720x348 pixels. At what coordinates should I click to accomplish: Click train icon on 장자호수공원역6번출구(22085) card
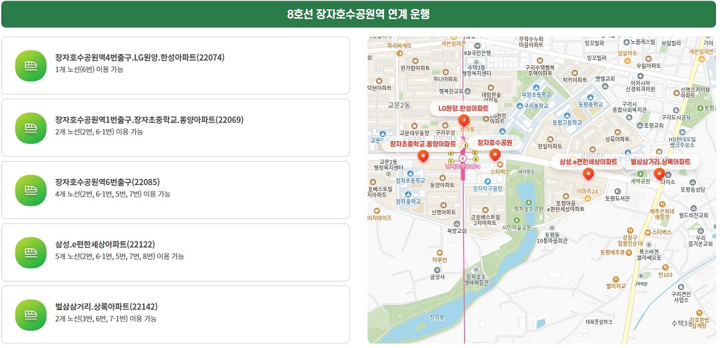[x=31, y=190]
